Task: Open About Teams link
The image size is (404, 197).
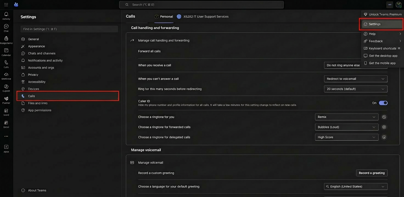Action: 34,190
